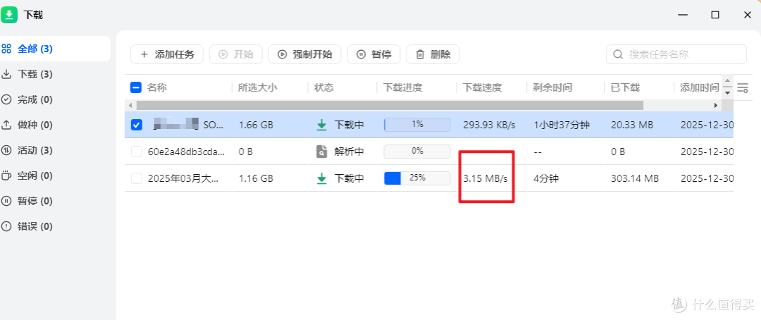Sort by the 下载进度 column header

pos(403,88)
